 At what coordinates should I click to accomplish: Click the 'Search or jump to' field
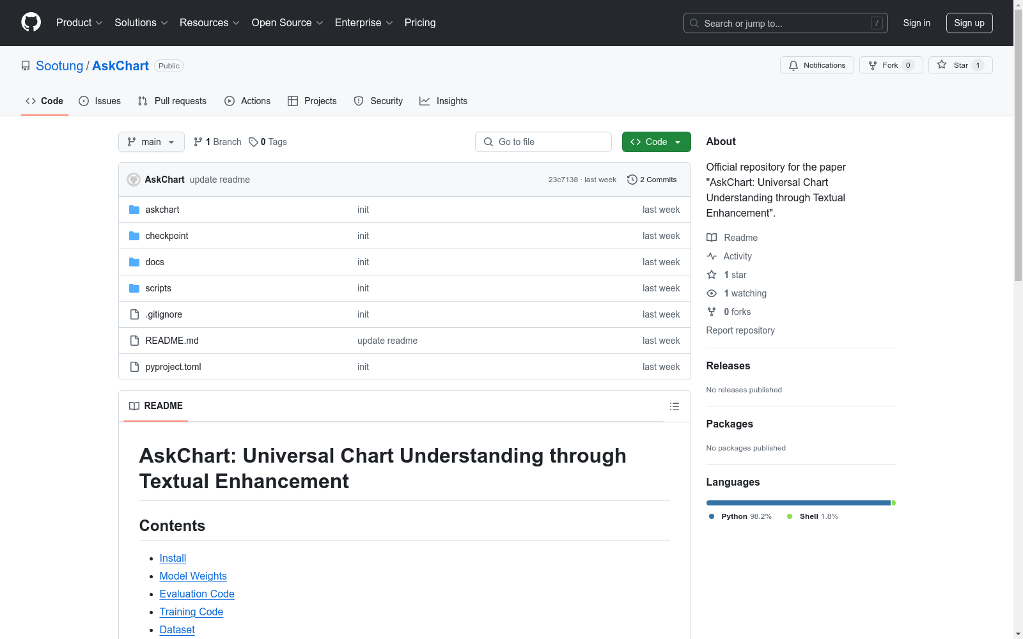(786, 23)
